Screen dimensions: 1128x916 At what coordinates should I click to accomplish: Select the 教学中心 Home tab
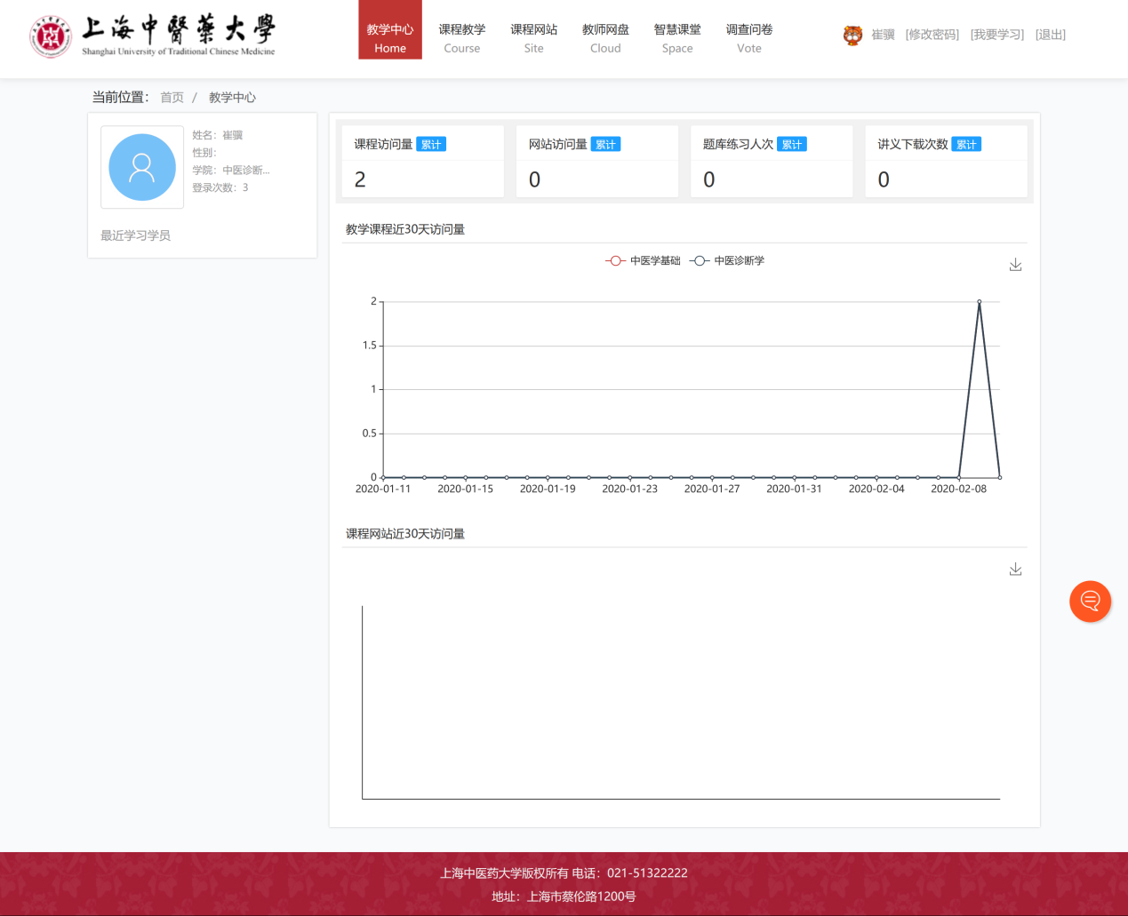coord(390,38)
